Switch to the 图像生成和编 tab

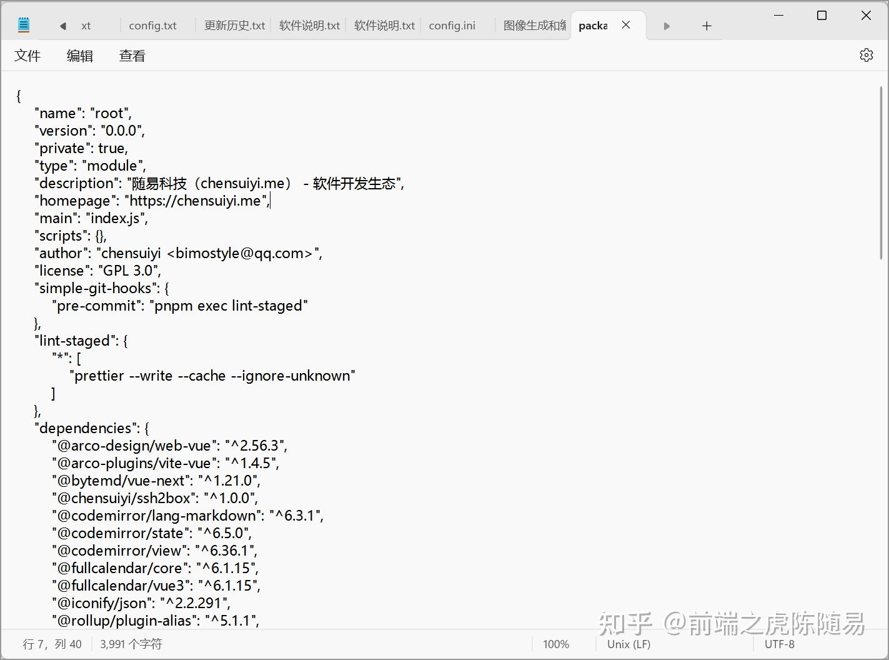point(532,26)
